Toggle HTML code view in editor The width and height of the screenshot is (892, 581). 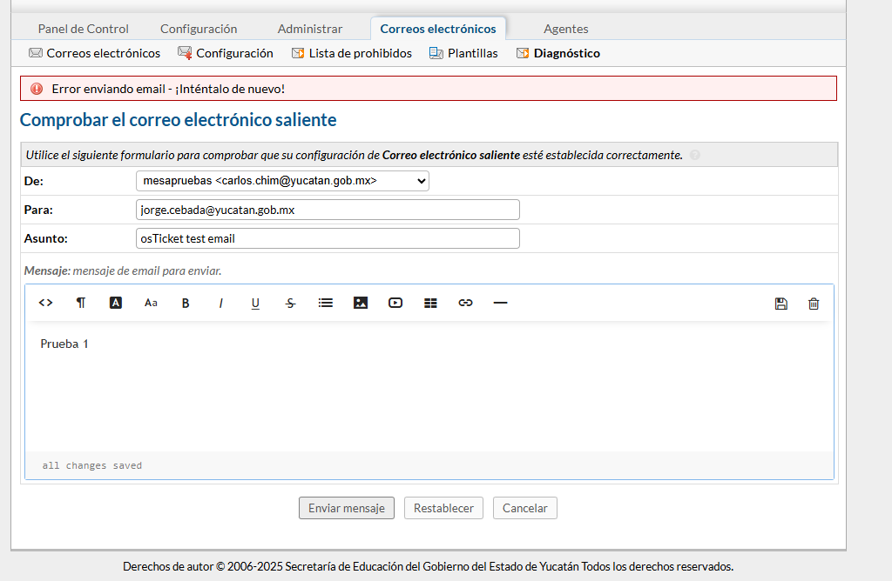pyautogui.click(x=46, y=303)
